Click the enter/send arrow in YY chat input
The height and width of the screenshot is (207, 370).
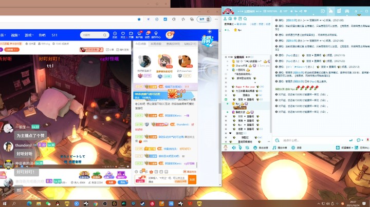pos(351,140)
